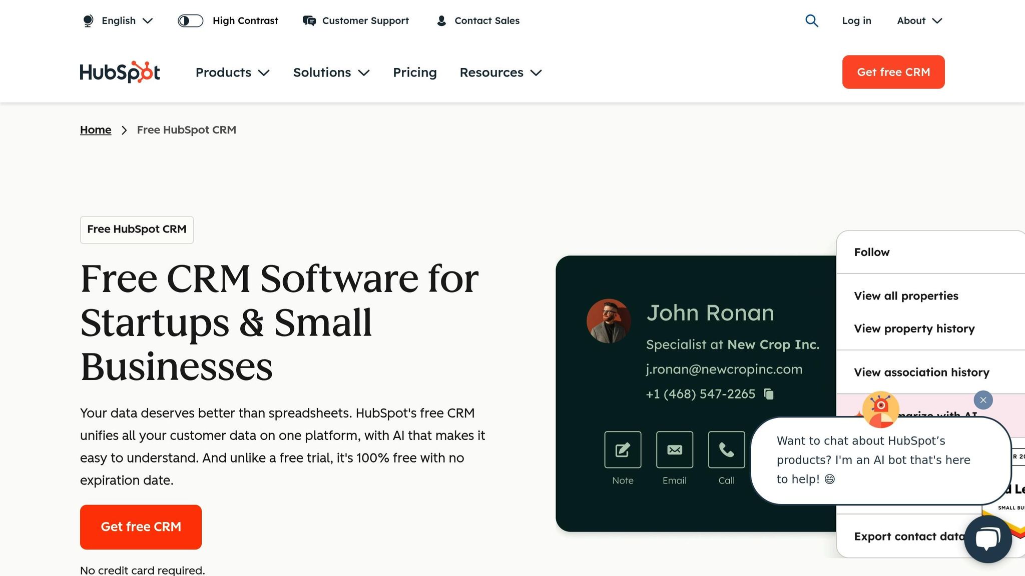Viewport: 1025px width, 576px height.
Task: Click hero Get free CRM button
Action: point(141,527)
